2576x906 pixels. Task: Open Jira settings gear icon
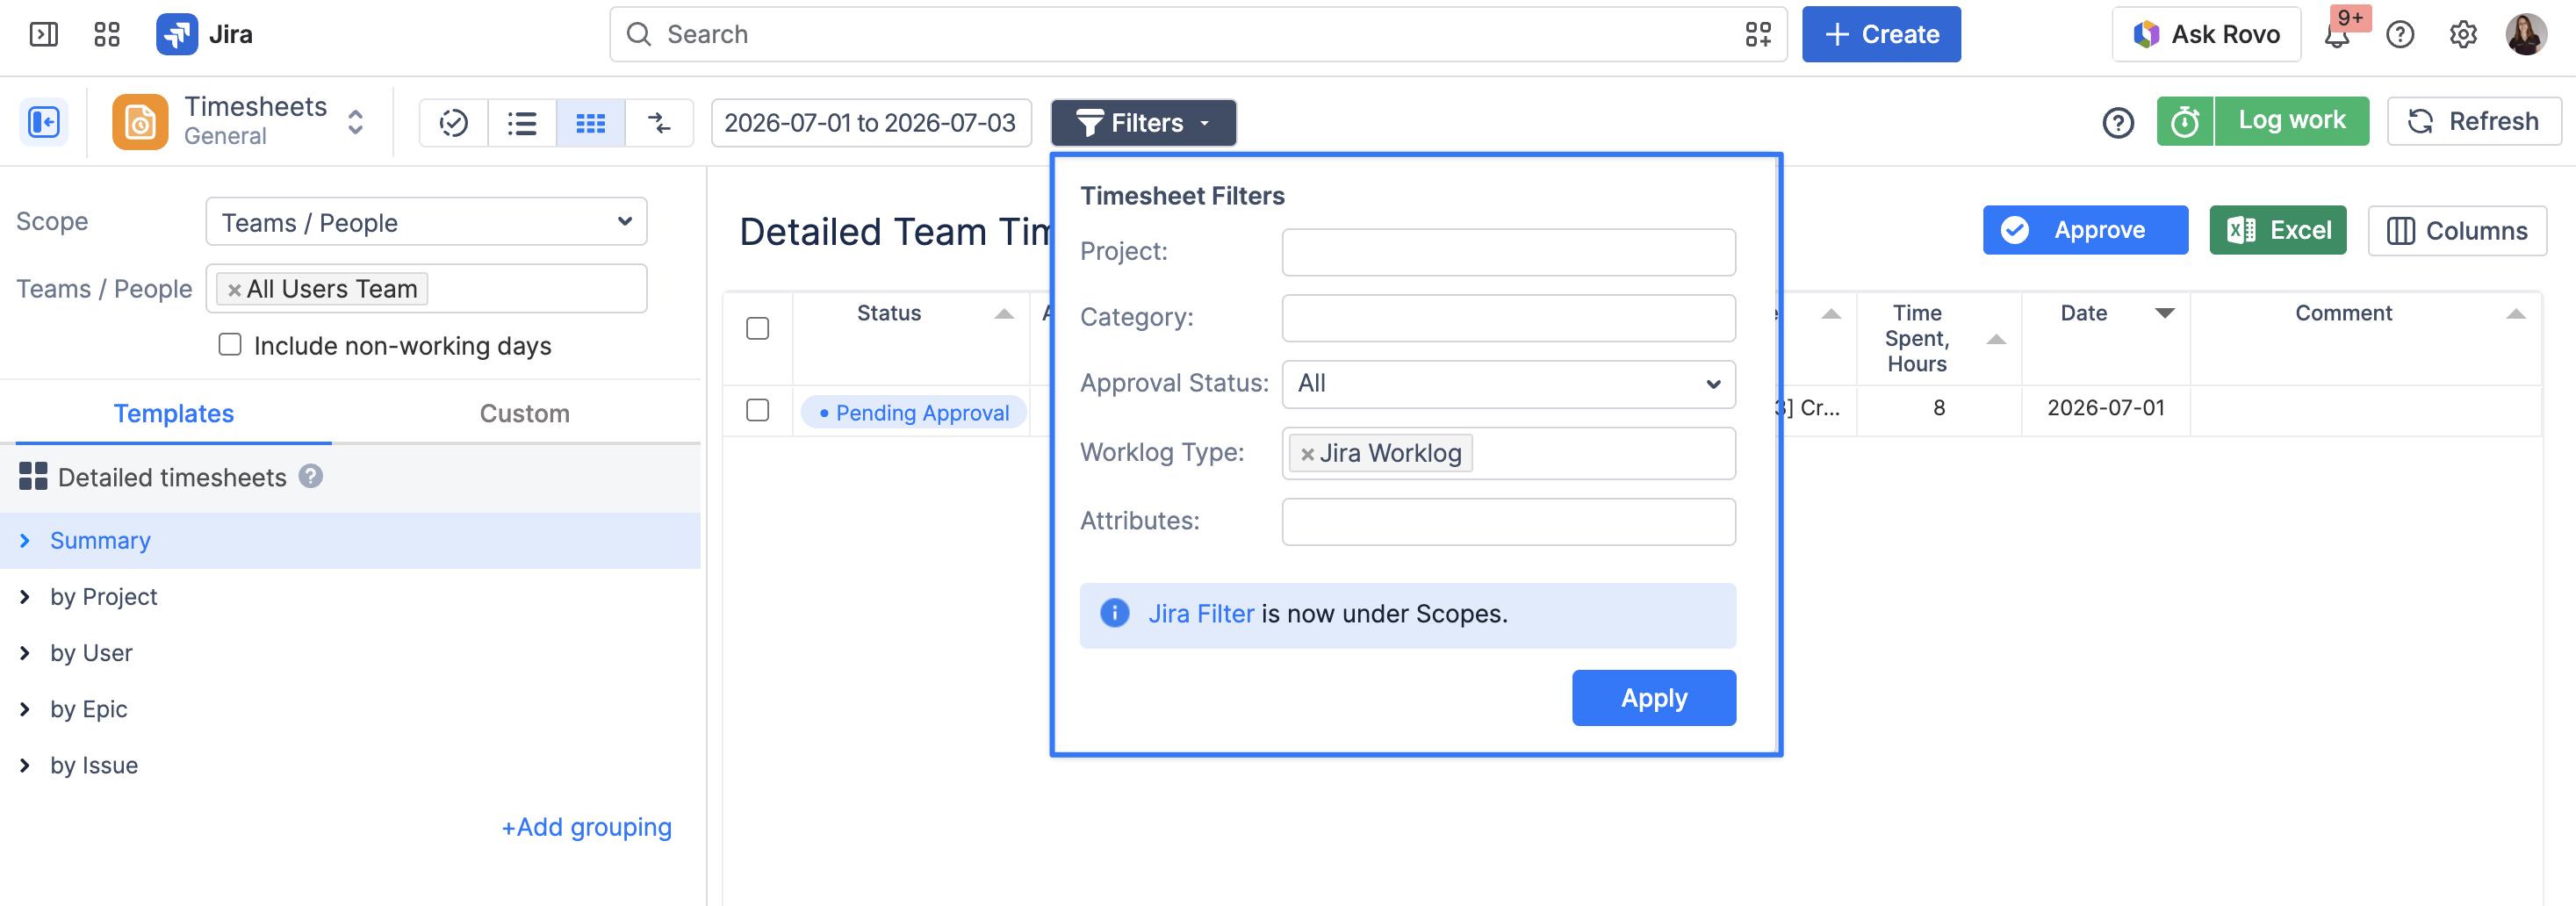pyautogui.click(x=2463, y=35)
